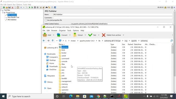The width and height of the screenshot is (176, 99).
Task: Open Chrome from the taskbar
Action: [98, 96]
